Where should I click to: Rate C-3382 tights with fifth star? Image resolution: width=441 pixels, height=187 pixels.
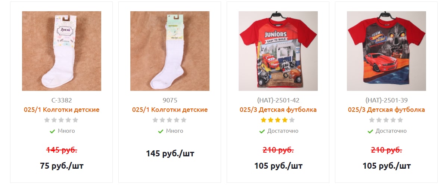(75, 120)
